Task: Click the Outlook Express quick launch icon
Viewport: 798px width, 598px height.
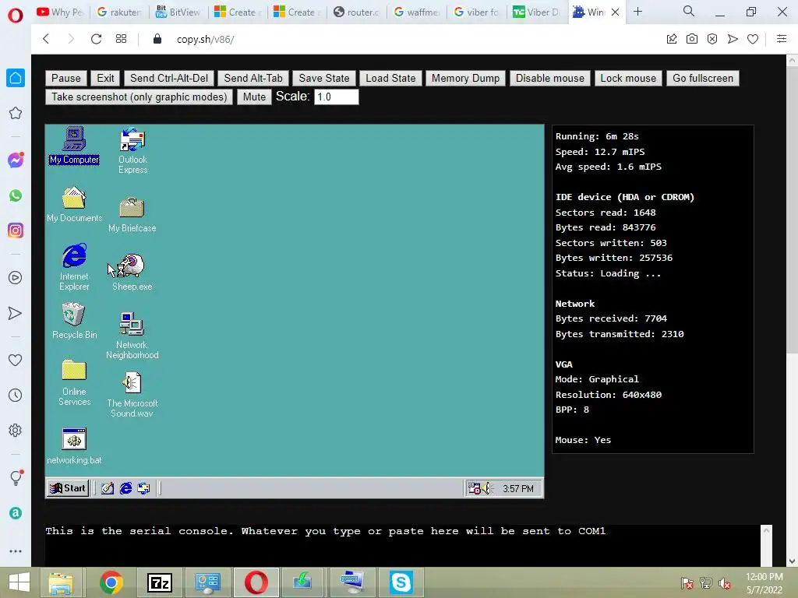Action: 144,488
